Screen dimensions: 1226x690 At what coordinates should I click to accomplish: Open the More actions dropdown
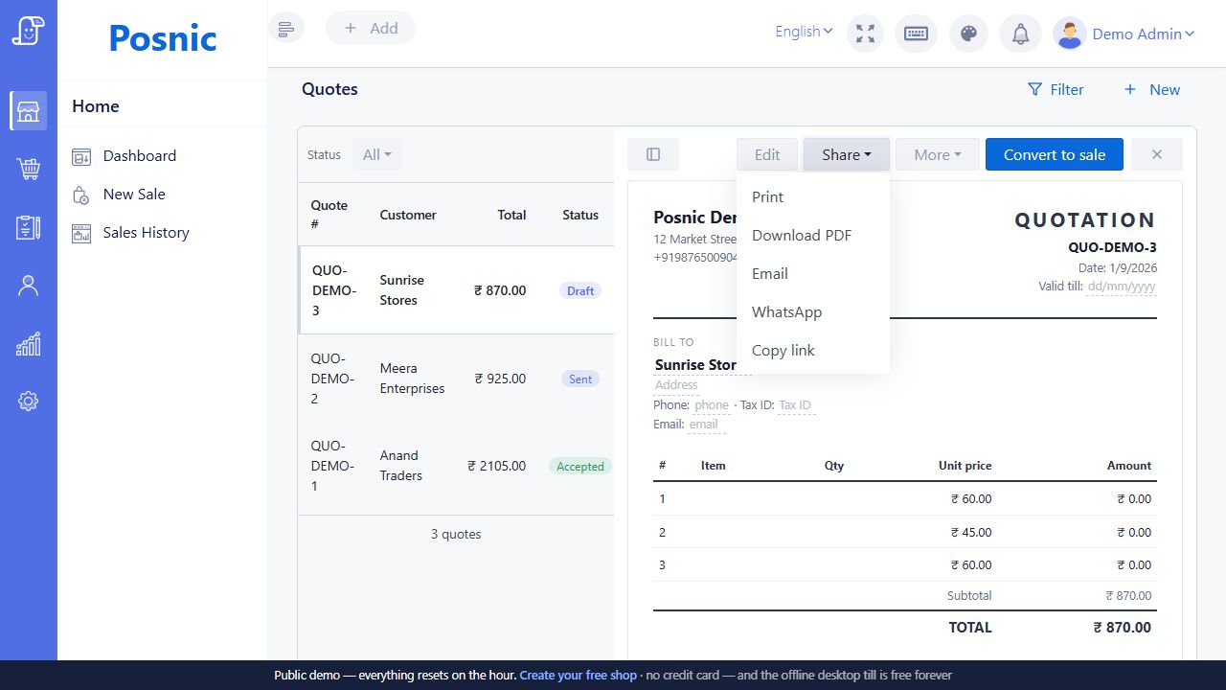click(x=938, y=154)
